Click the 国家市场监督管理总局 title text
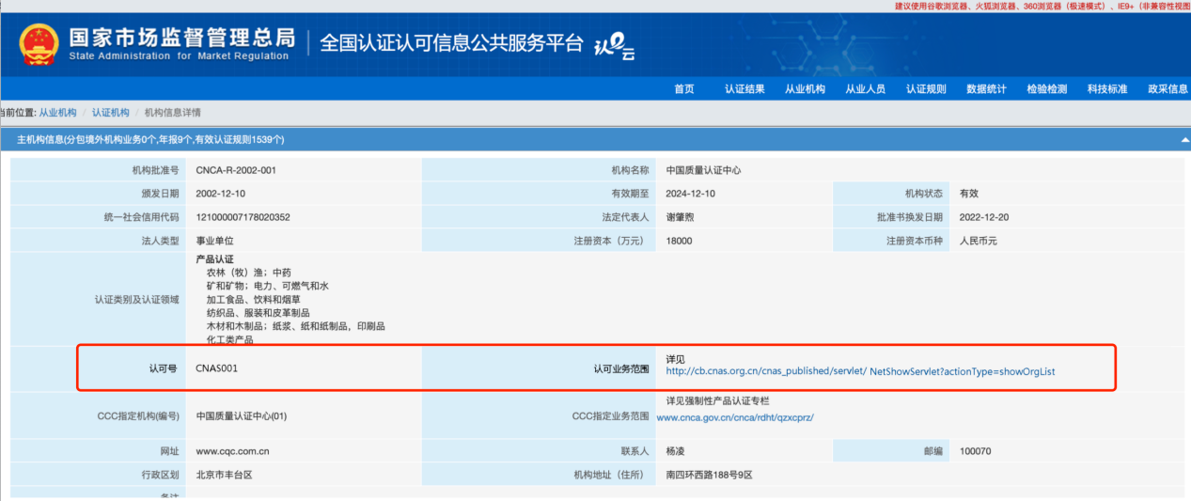The height and width of the screenshot is (501, 1191). (x=181, y=38)
